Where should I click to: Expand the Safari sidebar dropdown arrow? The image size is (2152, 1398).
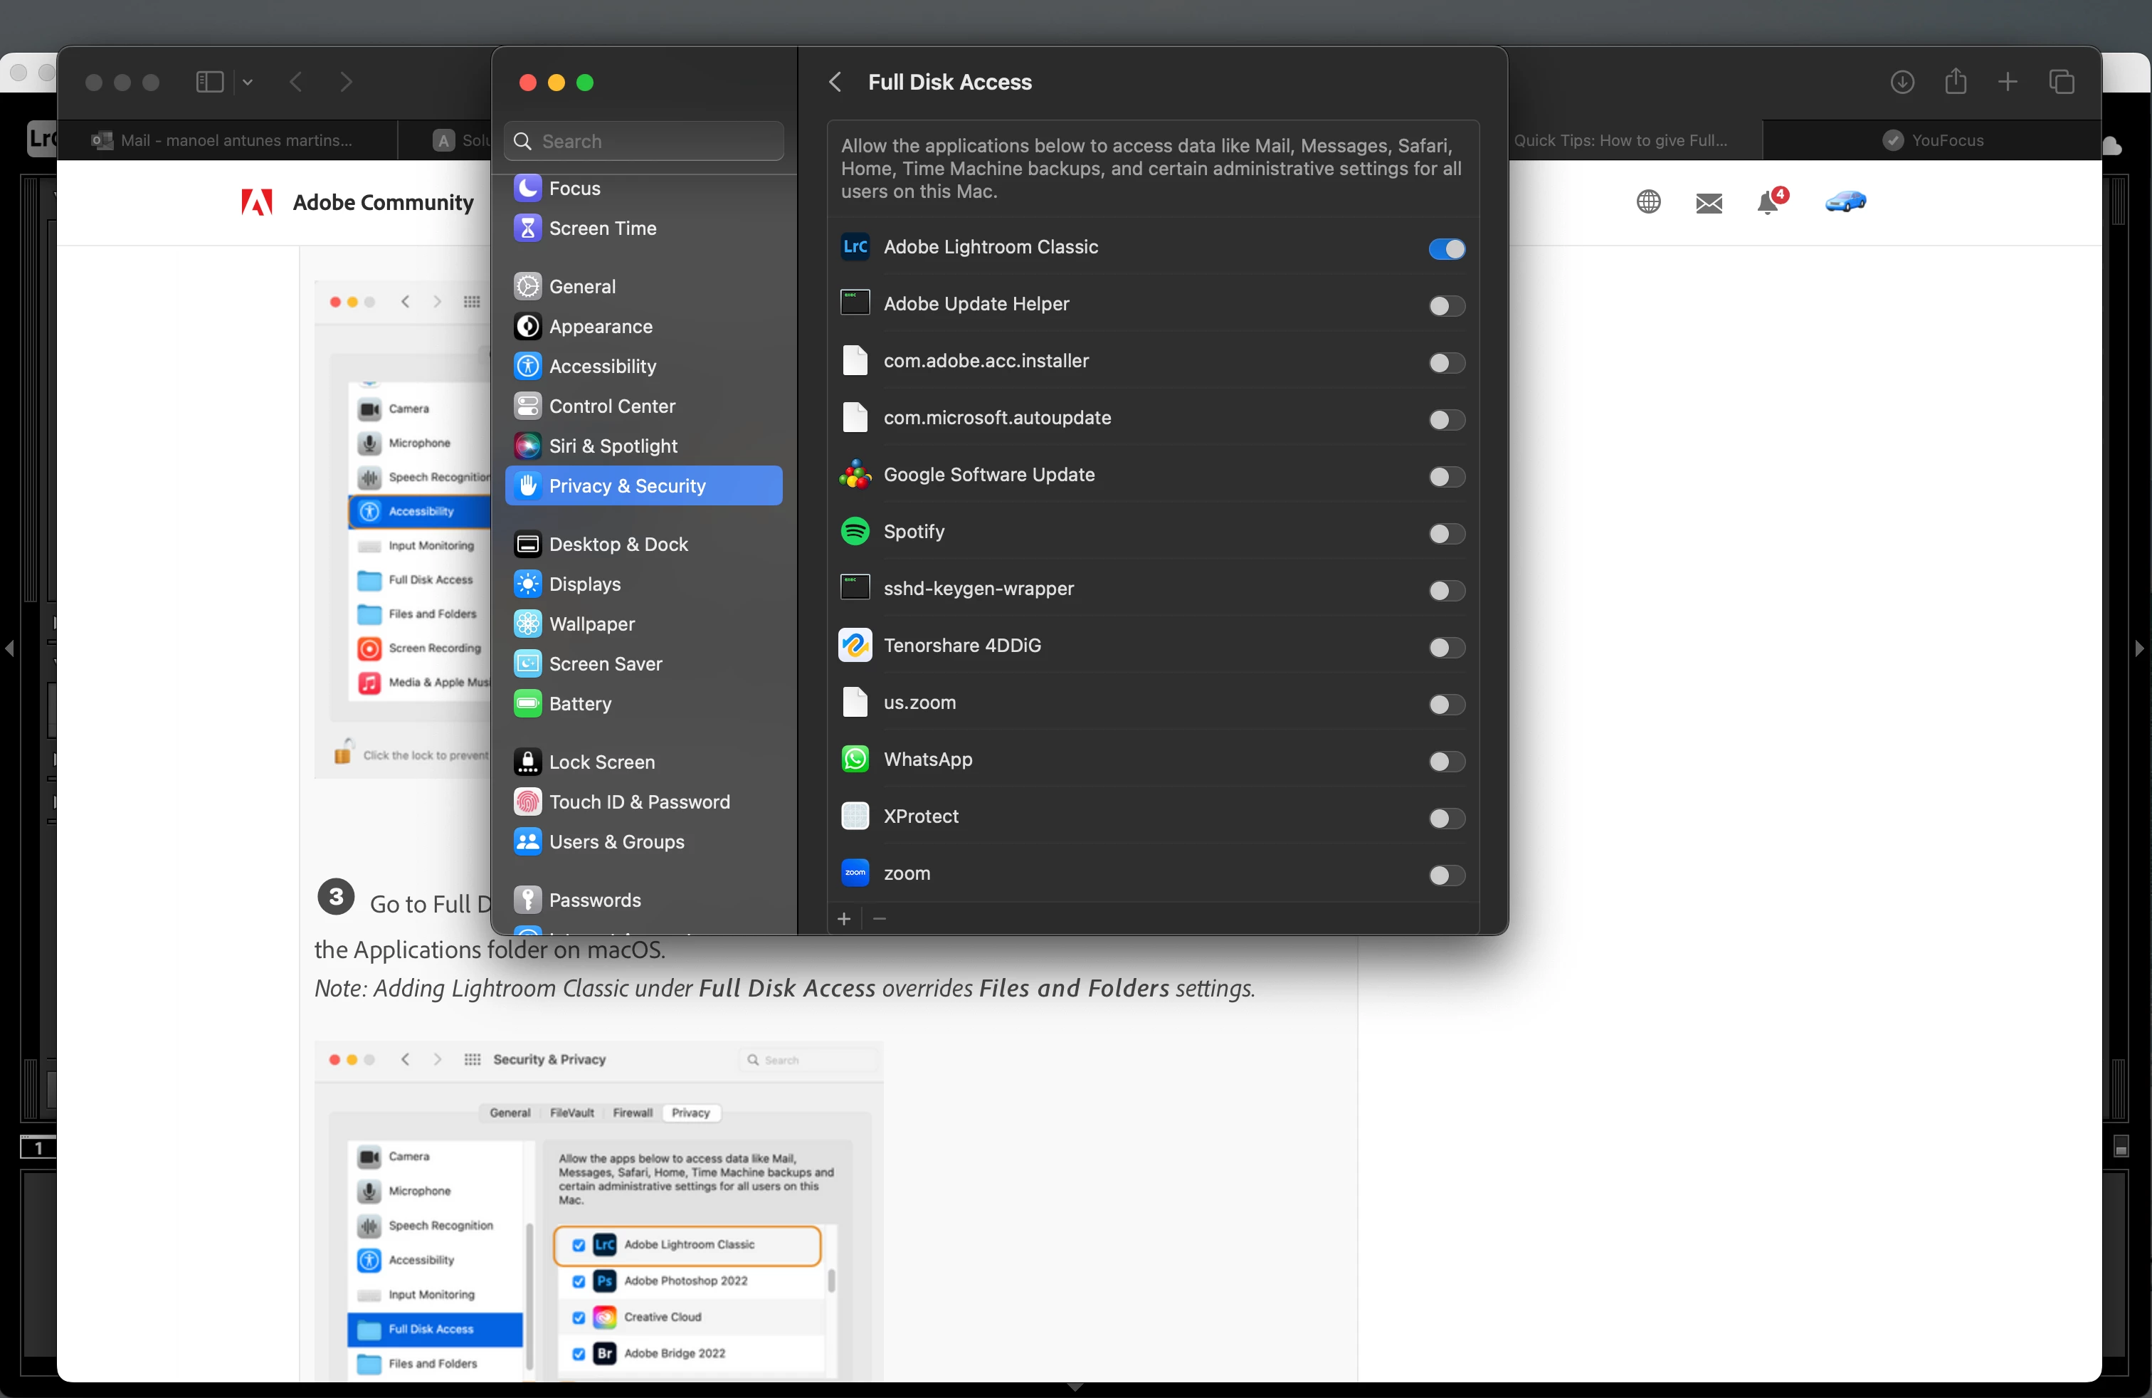[248, 83]
